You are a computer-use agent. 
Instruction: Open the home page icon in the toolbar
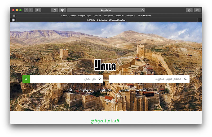[55, 10]
